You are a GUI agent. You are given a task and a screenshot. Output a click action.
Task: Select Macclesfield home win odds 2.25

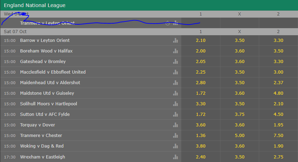pyautogui.click(x=201, y=72)
